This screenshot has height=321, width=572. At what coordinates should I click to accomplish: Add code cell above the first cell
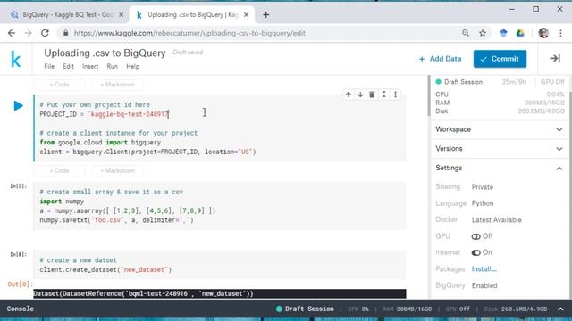[59, 85]
